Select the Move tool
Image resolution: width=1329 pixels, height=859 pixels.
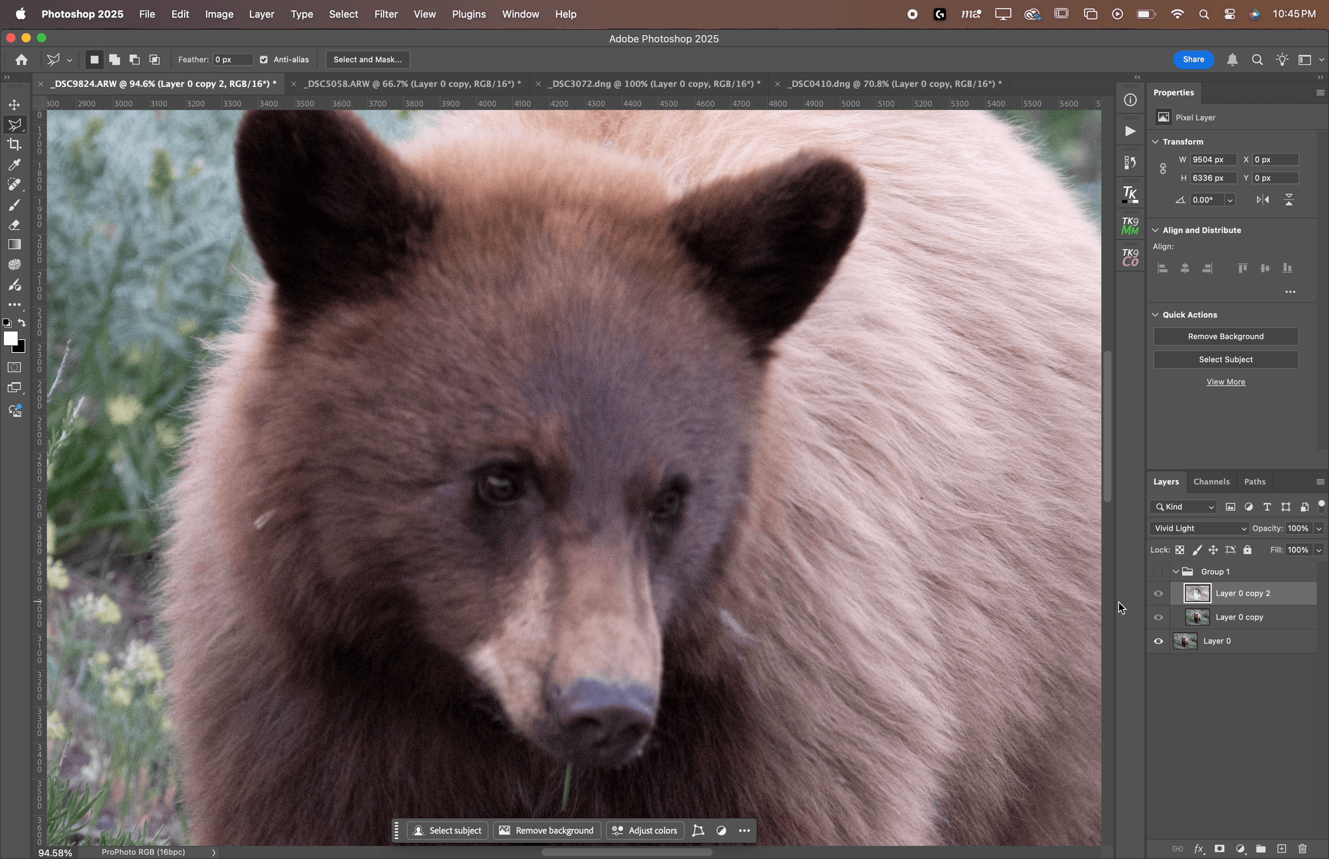(x=15, y=104)
